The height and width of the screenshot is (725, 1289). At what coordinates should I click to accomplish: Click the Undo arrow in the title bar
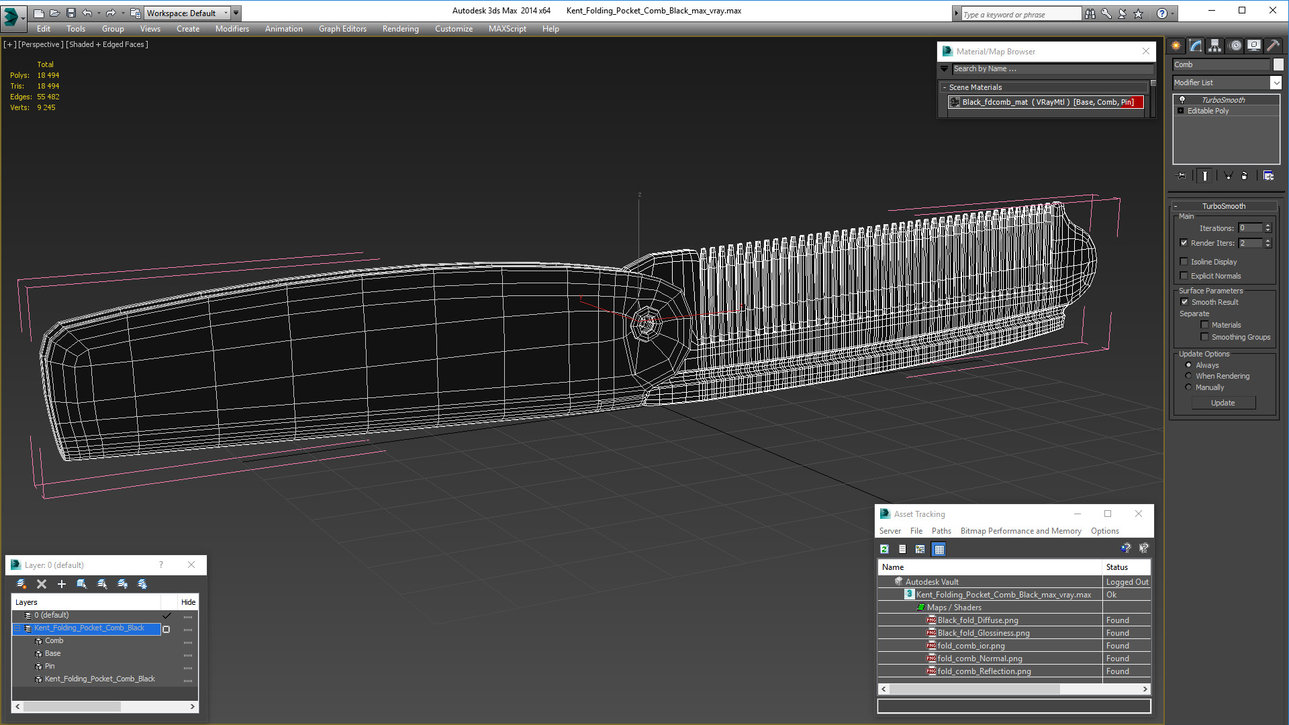[87, 13]
